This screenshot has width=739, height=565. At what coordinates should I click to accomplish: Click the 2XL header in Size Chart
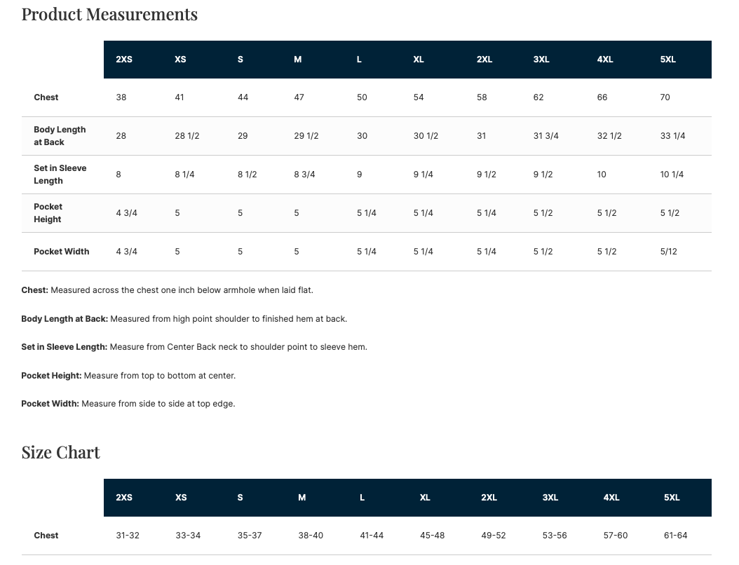489,498
